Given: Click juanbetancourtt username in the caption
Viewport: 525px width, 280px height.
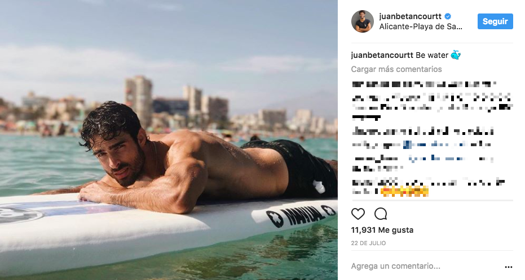Looking at the screenshot, I should (382, 55).
